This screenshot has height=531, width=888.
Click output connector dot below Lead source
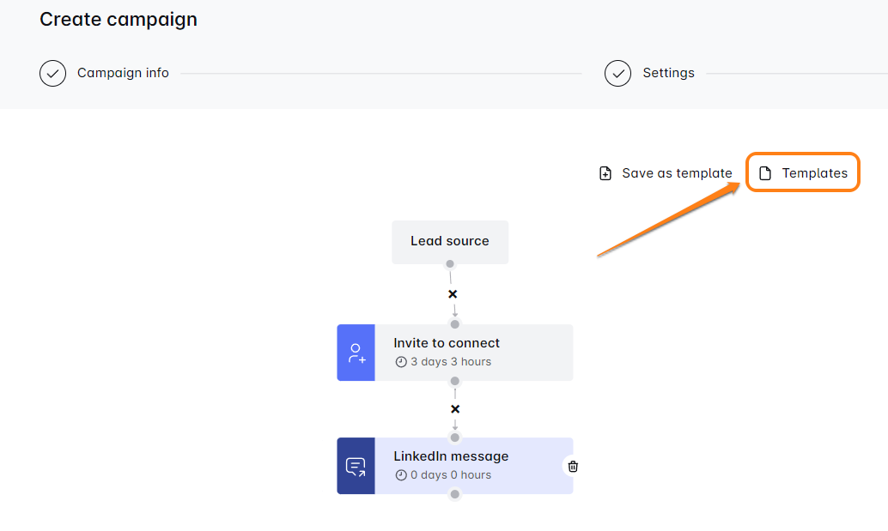point(450,264)
